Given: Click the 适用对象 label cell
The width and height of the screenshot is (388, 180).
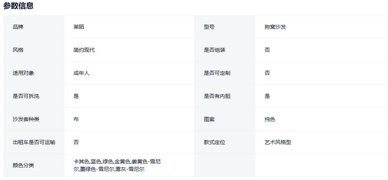Looking at the screenshot, I should point(23,73).
